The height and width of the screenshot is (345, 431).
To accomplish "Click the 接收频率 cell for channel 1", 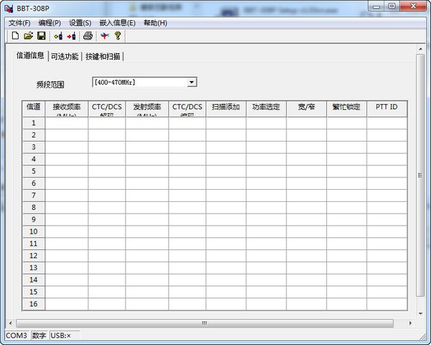I will coord(67,123).
